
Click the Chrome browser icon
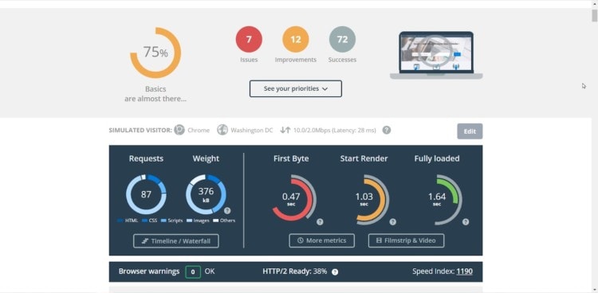tap(179, 130)
